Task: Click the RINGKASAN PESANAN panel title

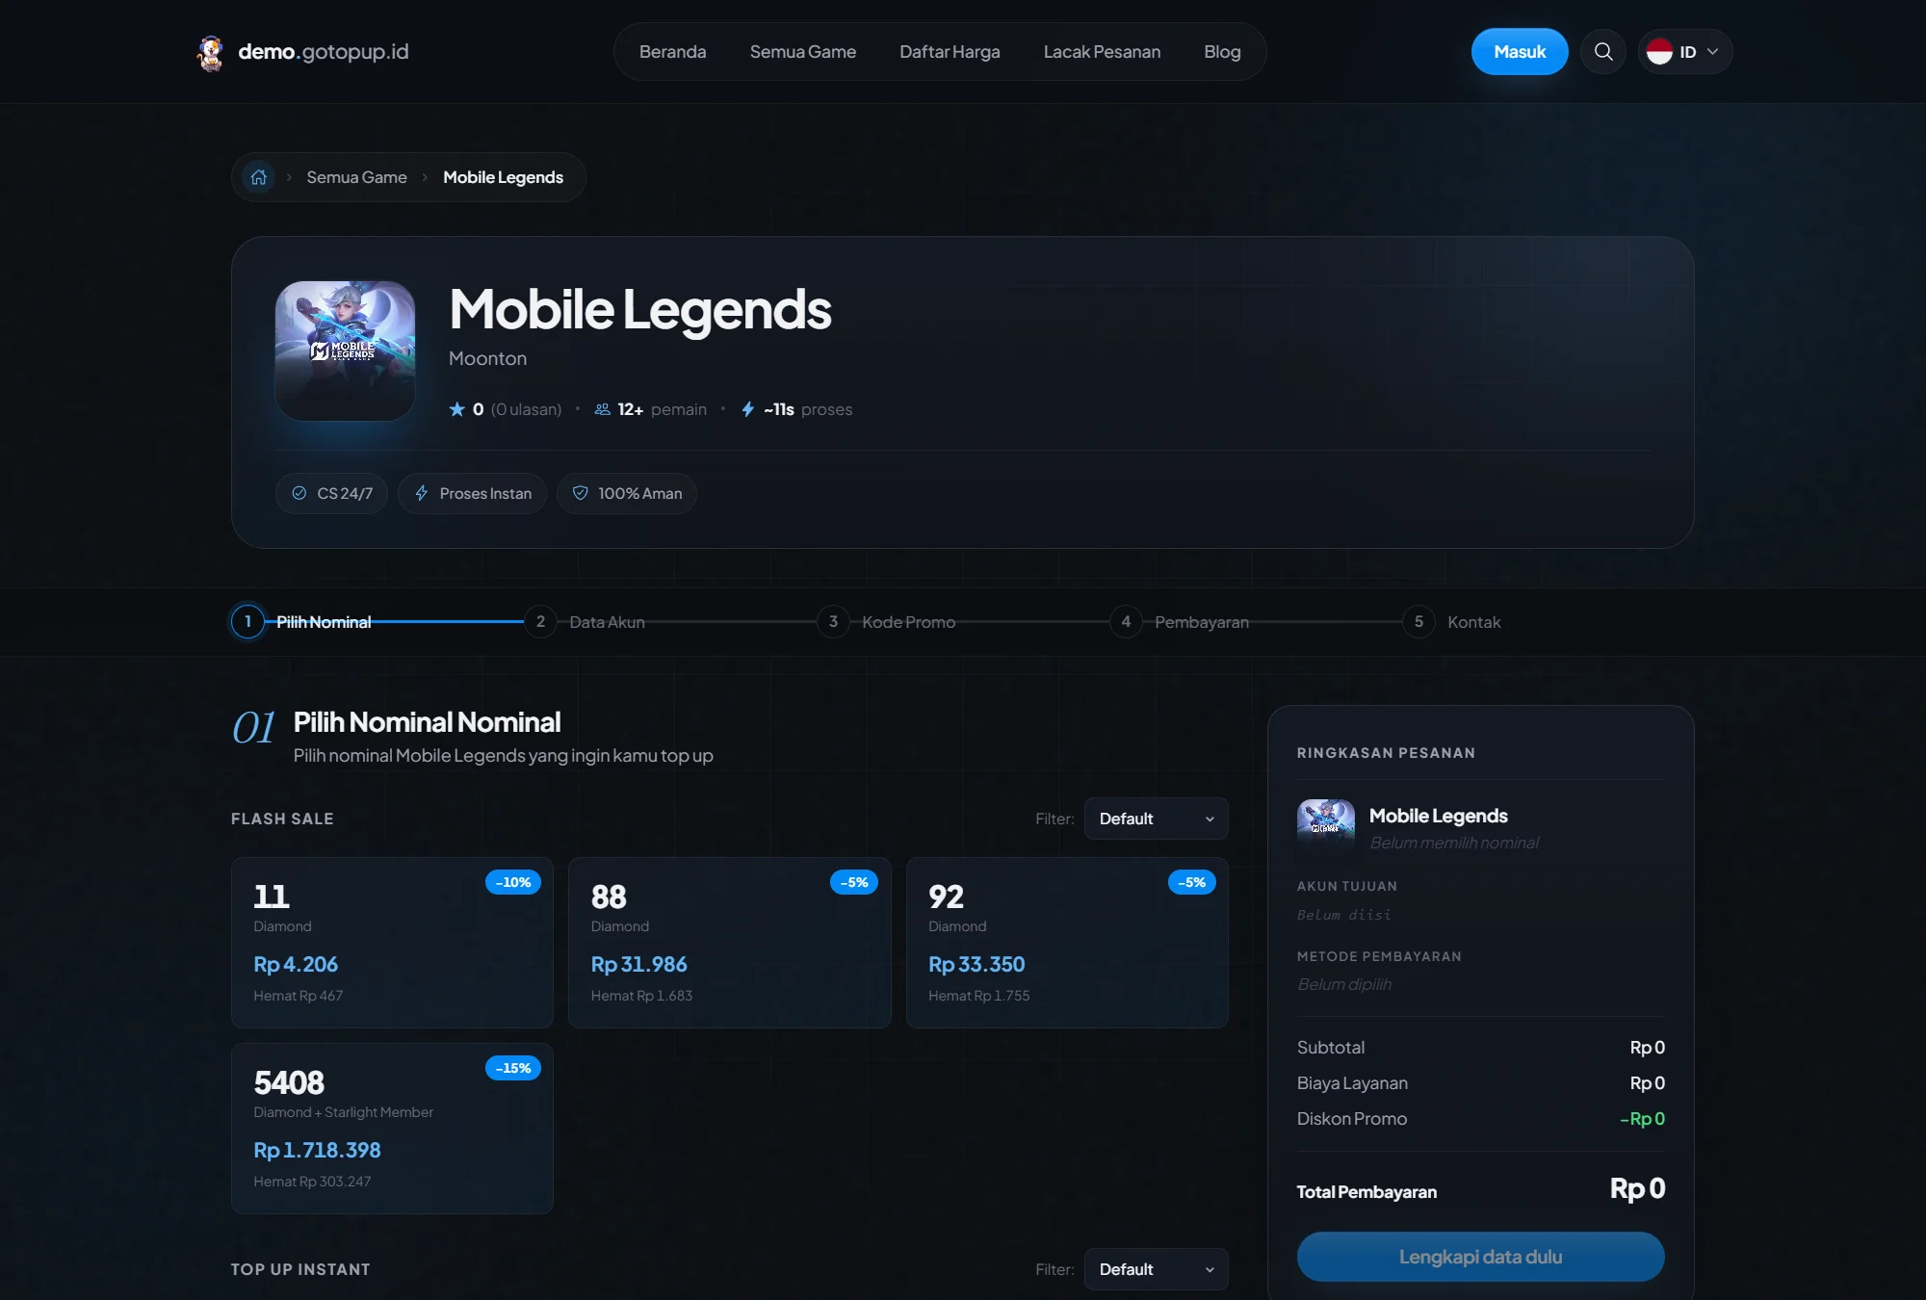Action: coord(1386,753)
